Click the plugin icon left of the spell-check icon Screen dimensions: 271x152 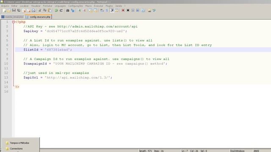[149, 11]
